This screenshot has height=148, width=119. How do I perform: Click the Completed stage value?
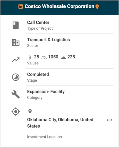pos(38,74)
